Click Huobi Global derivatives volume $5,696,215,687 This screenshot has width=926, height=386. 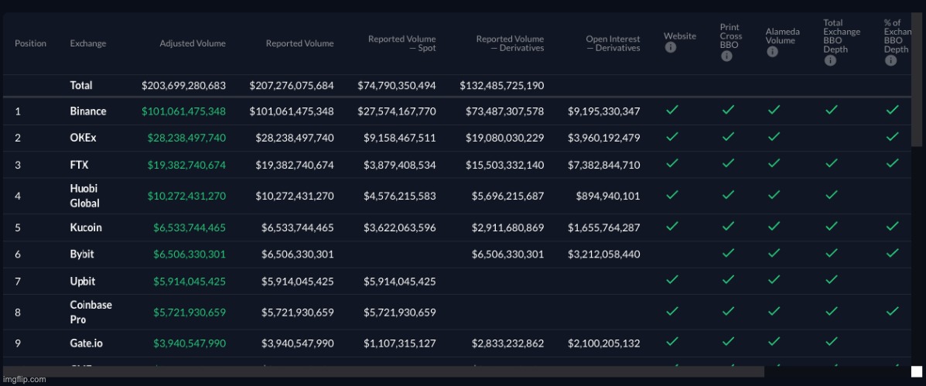tap(508, 196)
